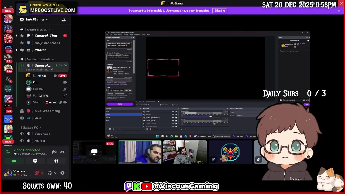Click the Filters button in OBS
This screenshot has width=345, height=194.
pos(175,105)
